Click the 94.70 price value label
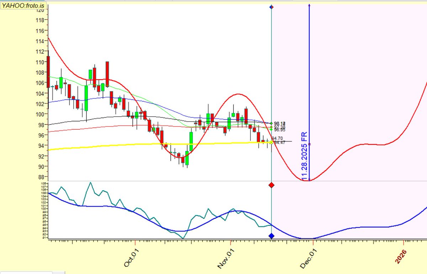 [277, 138]
